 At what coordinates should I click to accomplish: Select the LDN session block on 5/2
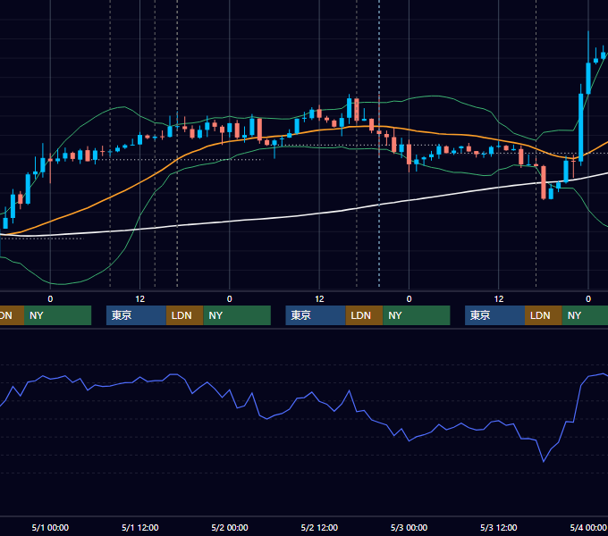tap(364, 315)
